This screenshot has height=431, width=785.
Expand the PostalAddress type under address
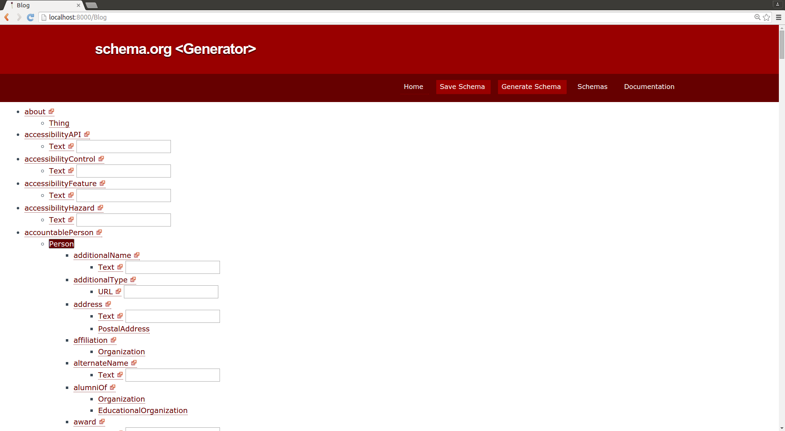click(123, 329)
